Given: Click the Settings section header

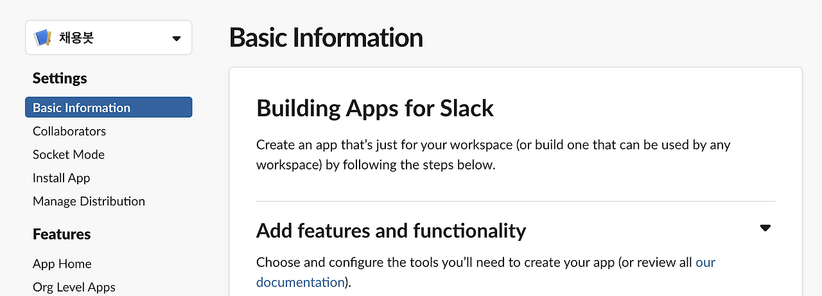Looking at the screenshot, I should pyautogui.click(x=60, y=78).
